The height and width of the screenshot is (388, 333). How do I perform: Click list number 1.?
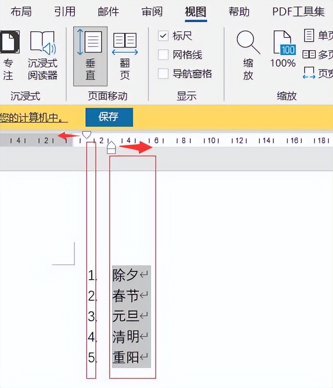[92, 275]
